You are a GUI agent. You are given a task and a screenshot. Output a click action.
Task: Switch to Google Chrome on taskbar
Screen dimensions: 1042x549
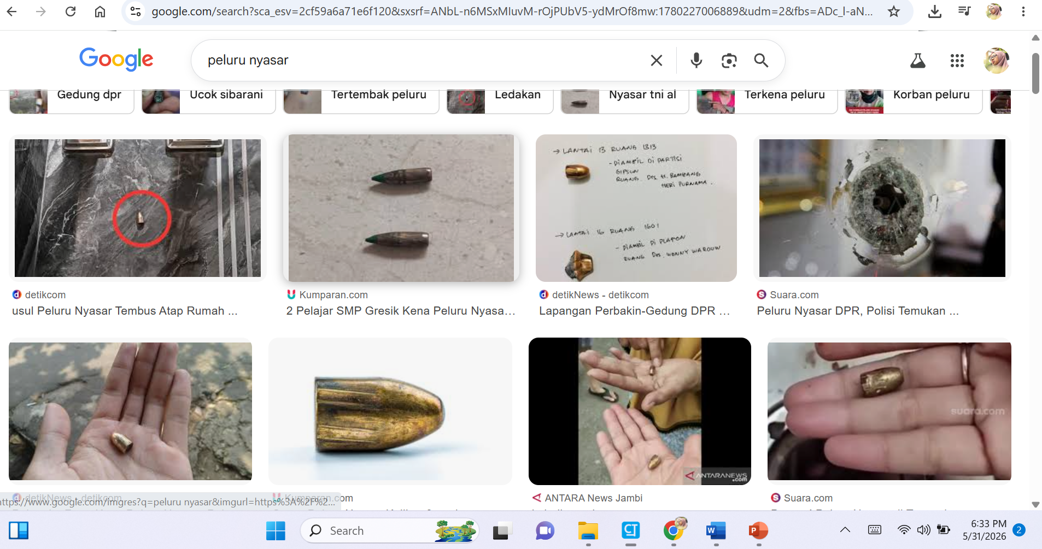click(674, 530)
